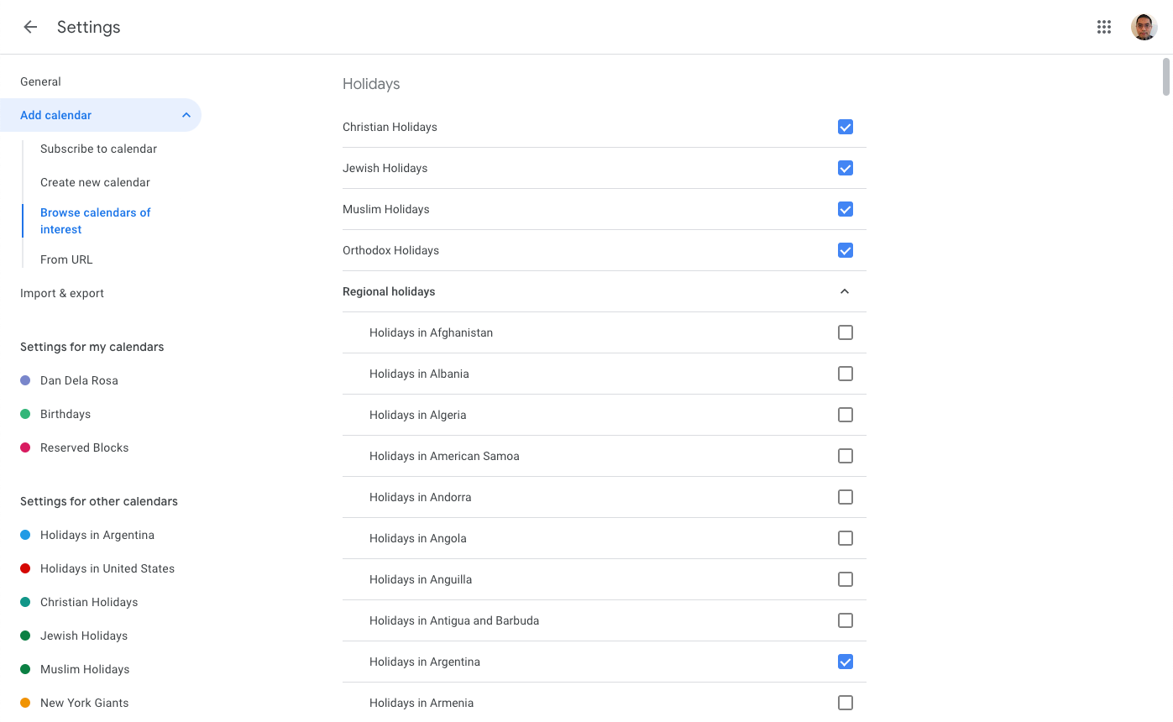Screen dimensions: 1173x722
Task: Click the blue dot beside Holidays in Argentina
Action: click(x=26, y=535)
